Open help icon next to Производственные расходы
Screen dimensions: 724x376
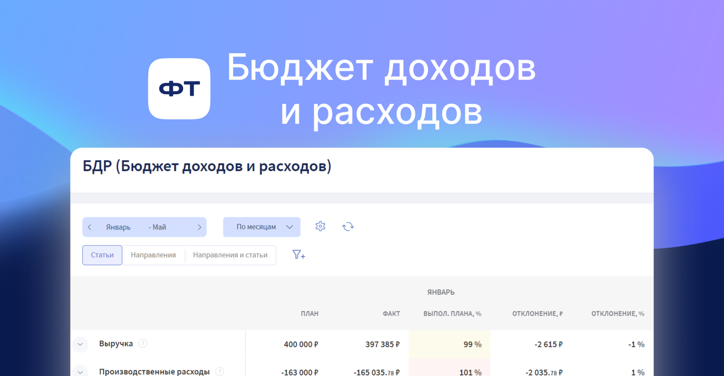click(219, 371)
